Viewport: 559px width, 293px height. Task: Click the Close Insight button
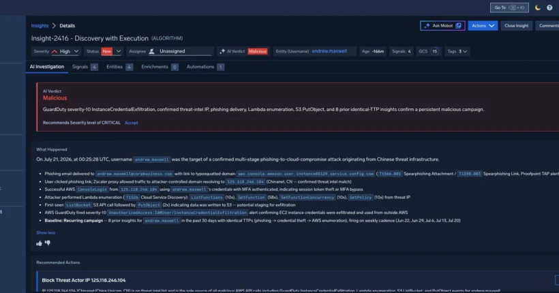516,26
